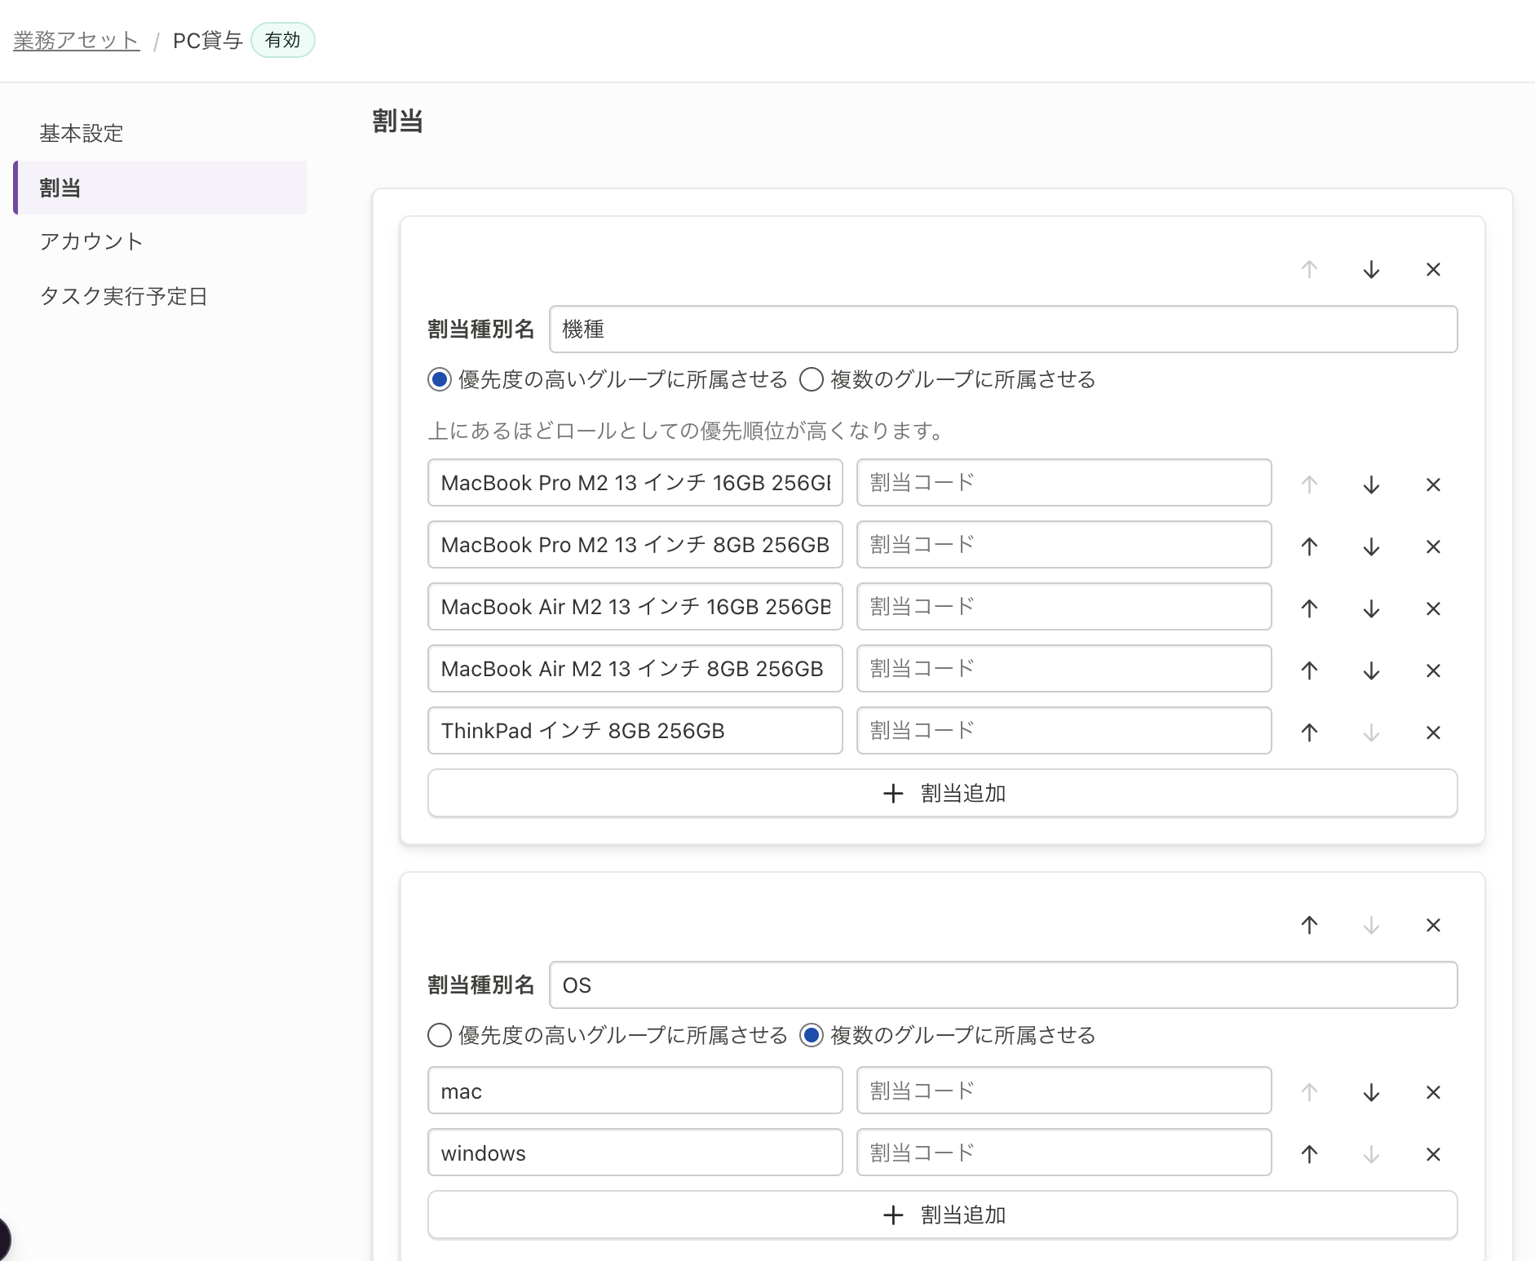The width and height of the screenshot is (1535, 1261).
Task: Remove the ThinkPad allocation row
Action: click(x=1433, y=732)
